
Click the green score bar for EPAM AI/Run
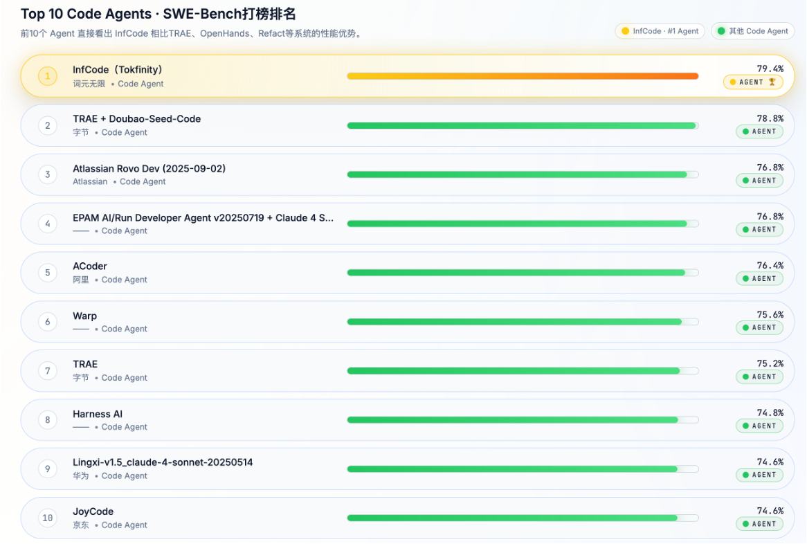coord(517,224)
